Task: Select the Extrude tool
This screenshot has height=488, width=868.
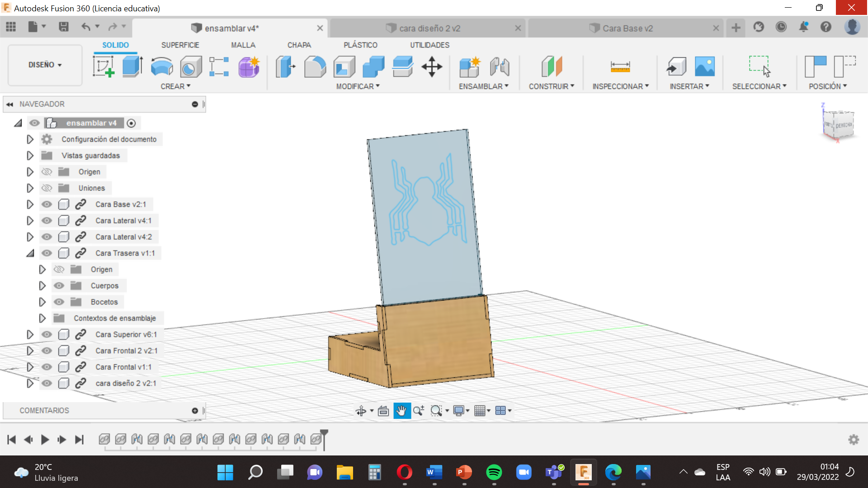Action: pyautogui.click(x=132, y=67)
